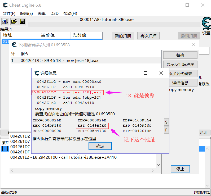
Task: Select the 004261D2 mov eax,00000FA0 line
Action: coord(69,82)
